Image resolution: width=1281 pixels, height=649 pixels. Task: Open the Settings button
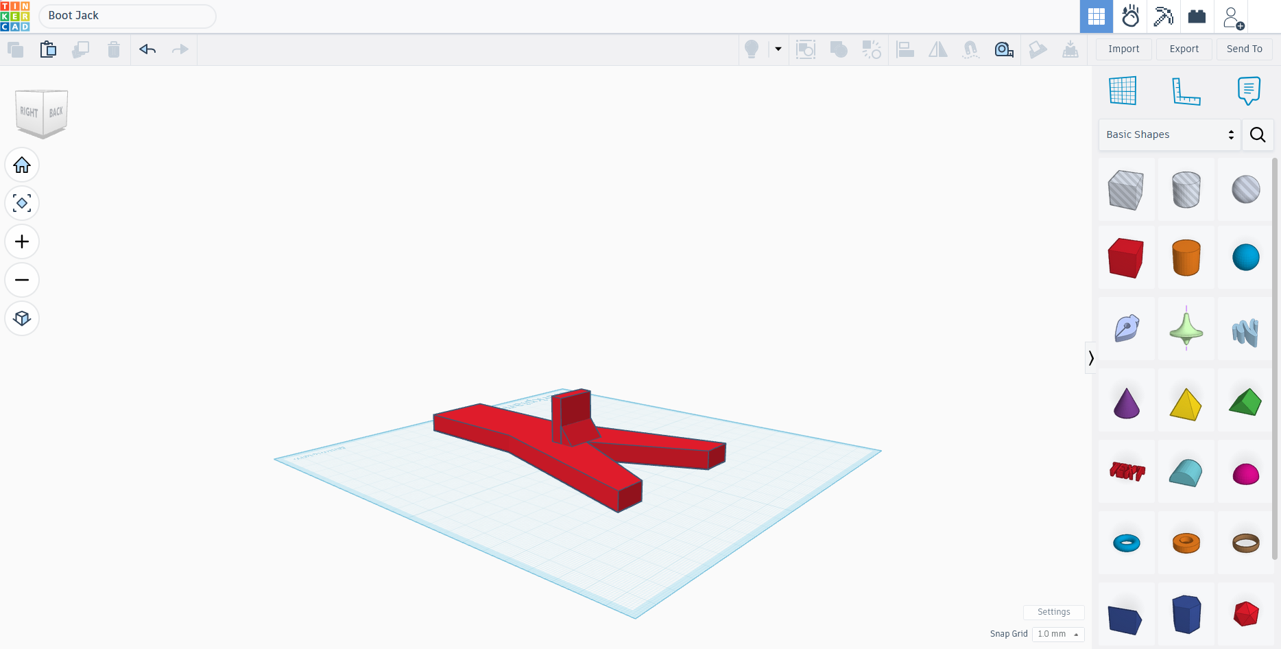coord(1054,612)
